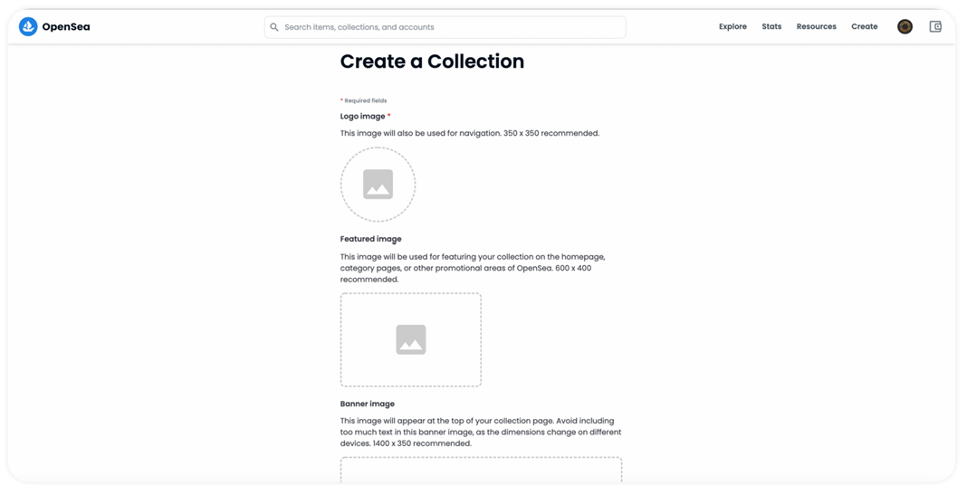Click the banner image upload area

(481, 469)
